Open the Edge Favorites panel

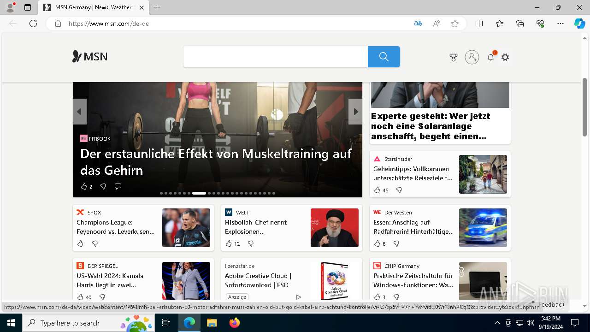click(x=500, y=24)
